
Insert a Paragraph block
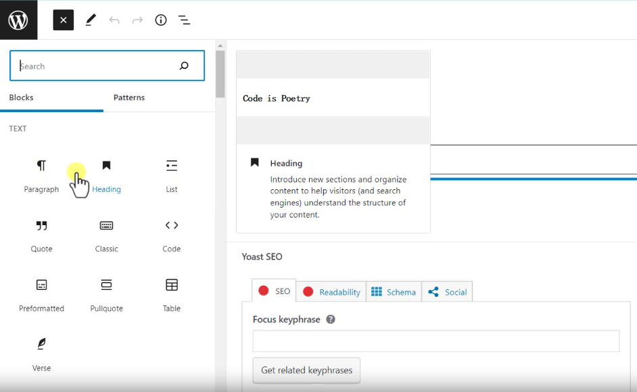pos(41,175)
